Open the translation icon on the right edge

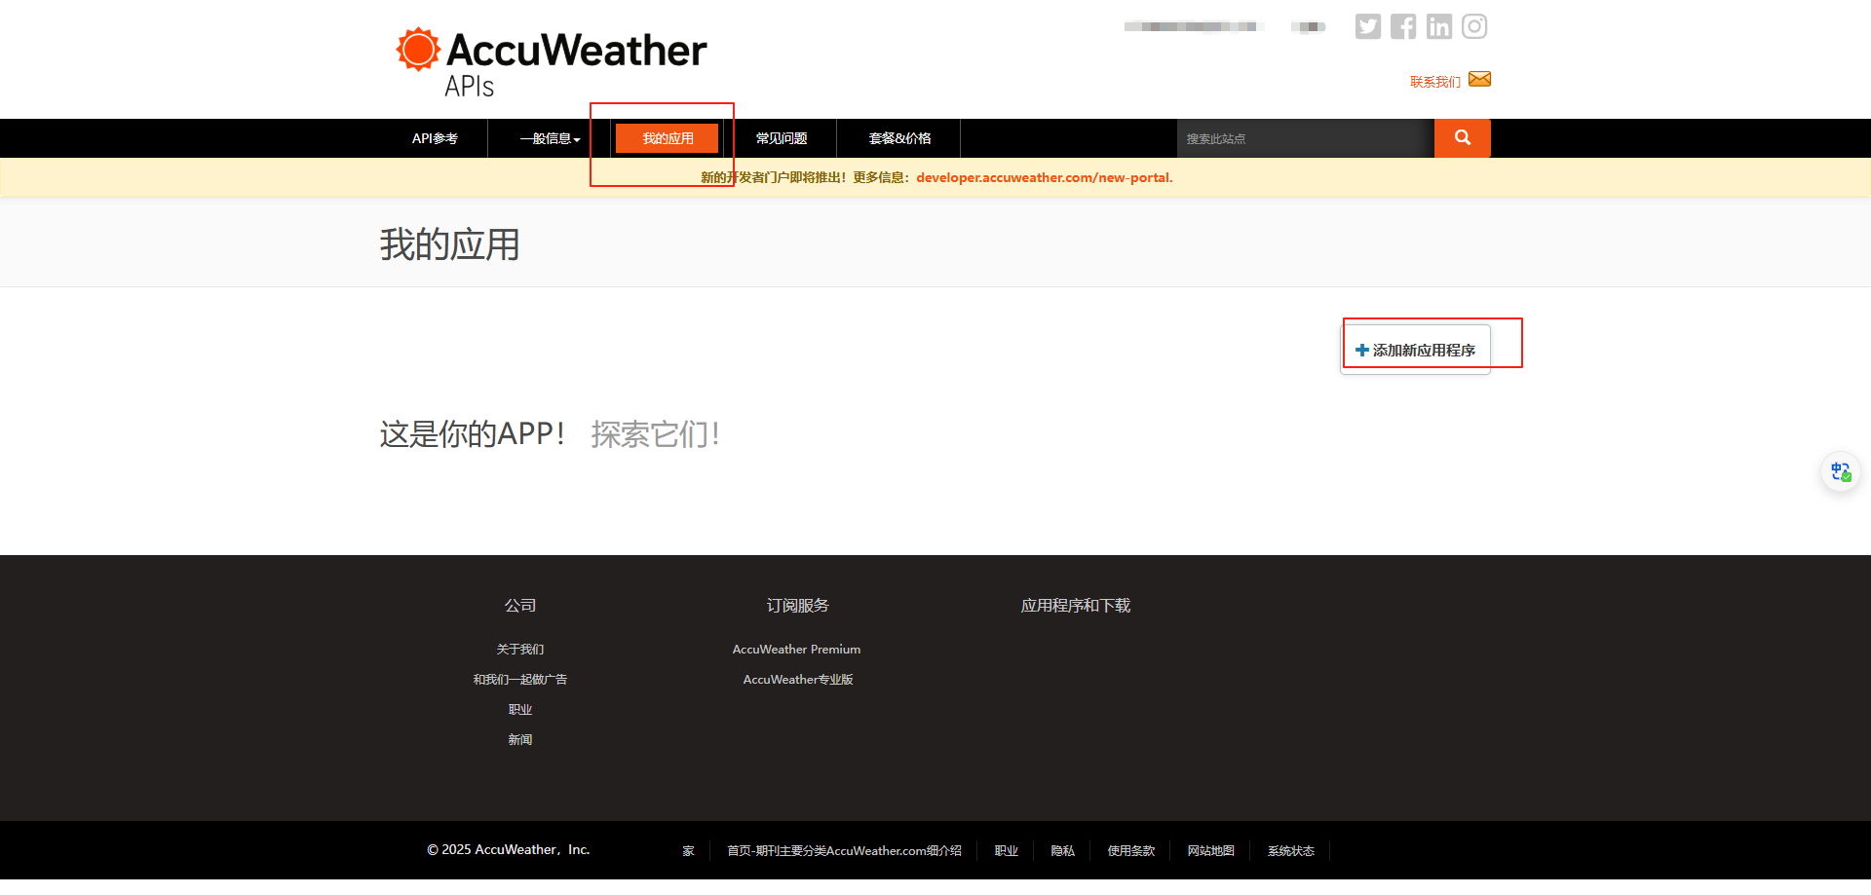1840,471
